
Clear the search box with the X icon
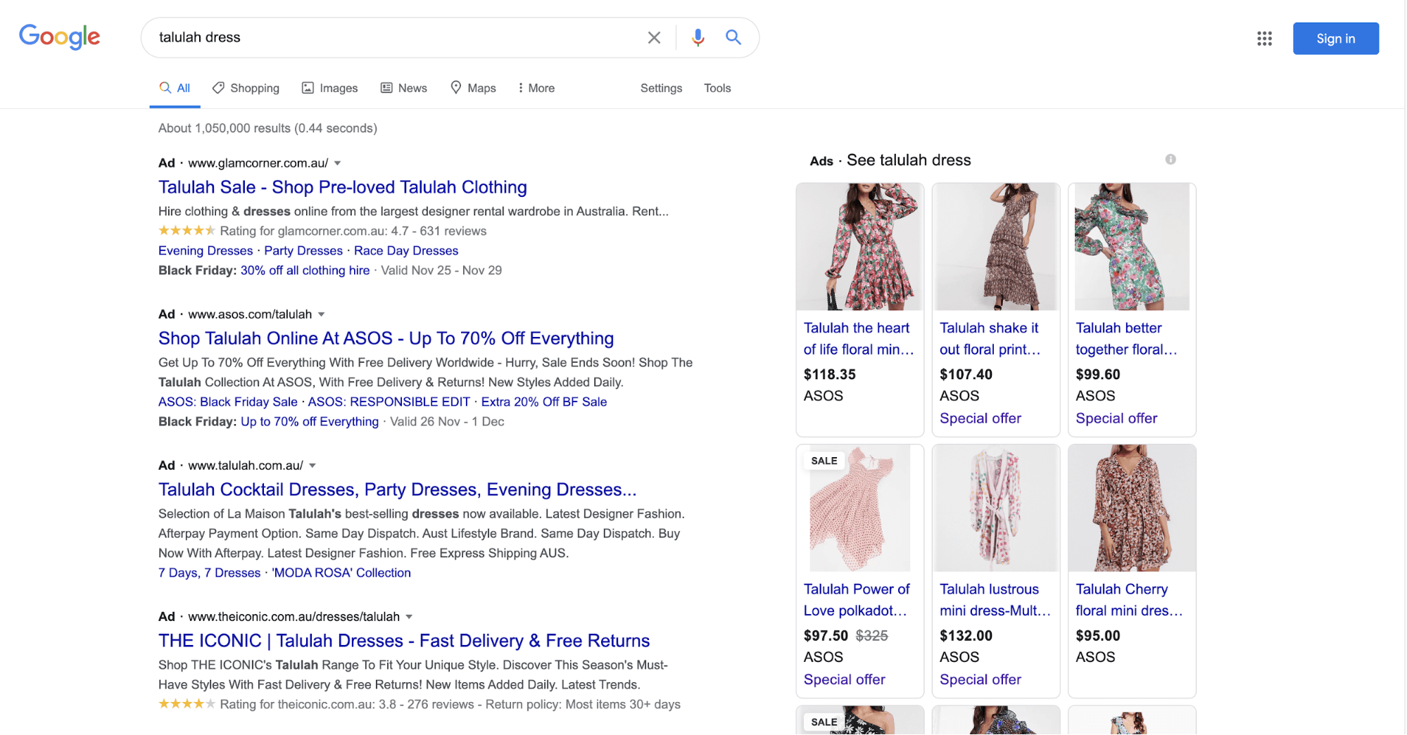pyautogui.click(x=654, y=38)
